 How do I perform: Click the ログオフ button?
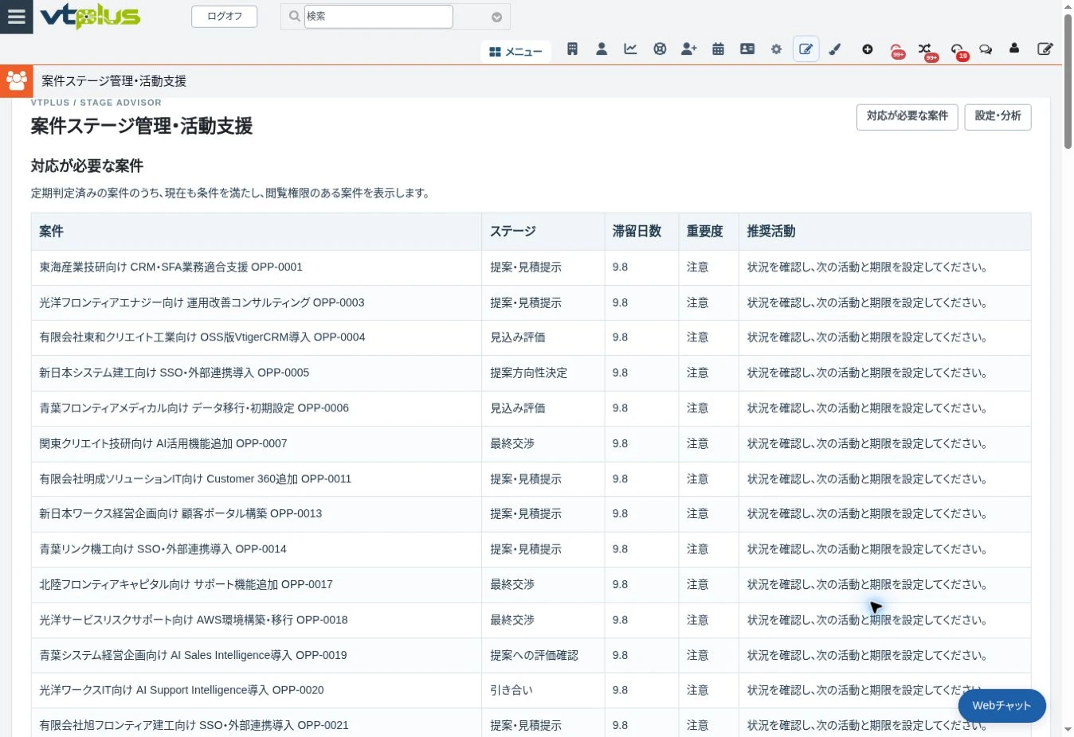point(225,17)
